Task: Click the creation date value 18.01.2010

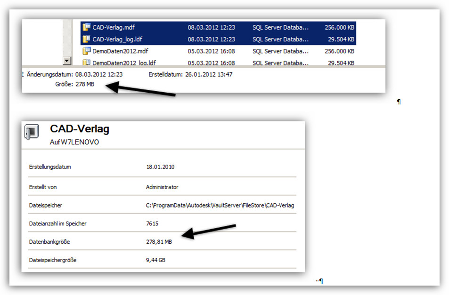Action: pyautogui.click(x=160, y=167)
